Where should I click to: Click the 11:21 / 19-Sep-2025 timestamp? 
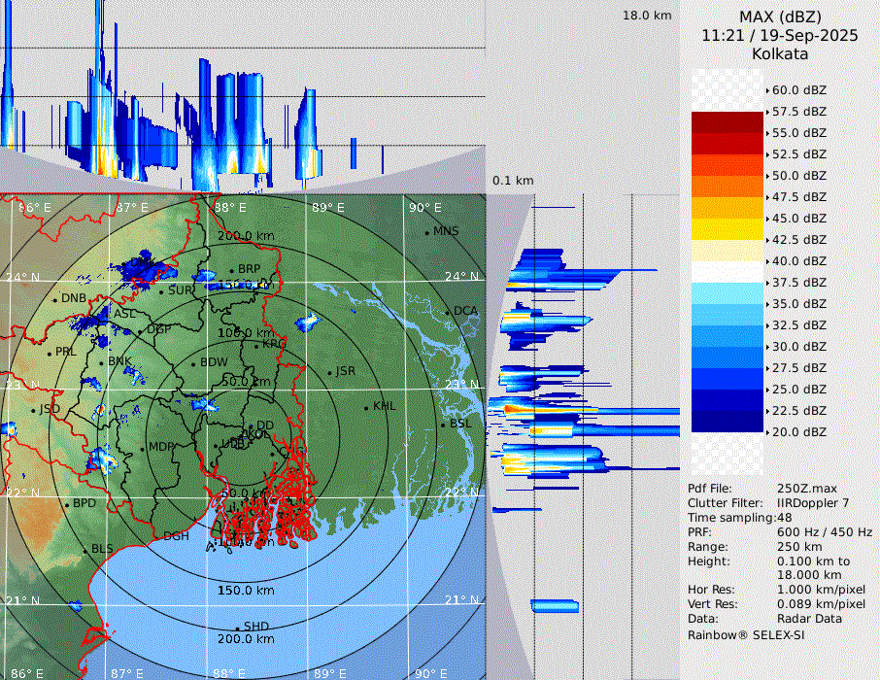780,35
